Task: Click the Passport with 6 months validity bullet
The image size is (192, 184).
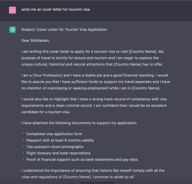Action: click(60, 140)
